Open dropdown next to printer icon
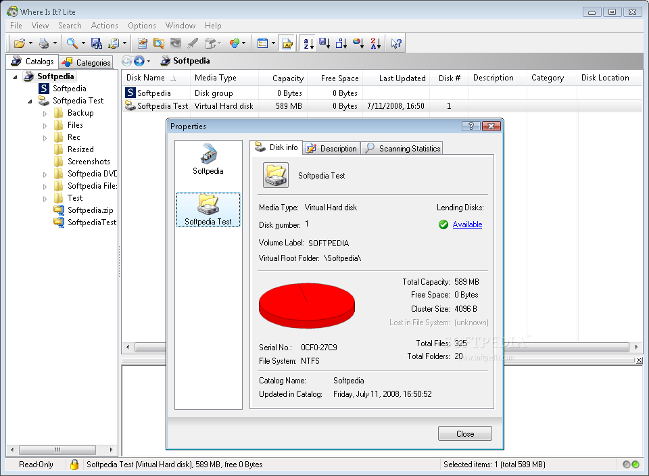Screen dimensions: 649x476 [55, 43]
